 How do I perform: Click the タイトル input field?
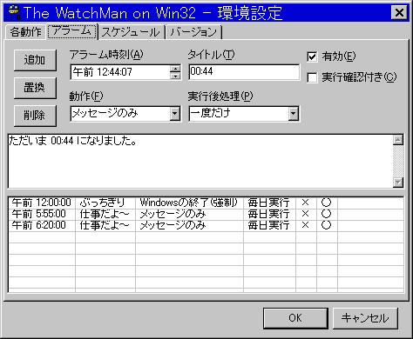[x=244, y=72]
